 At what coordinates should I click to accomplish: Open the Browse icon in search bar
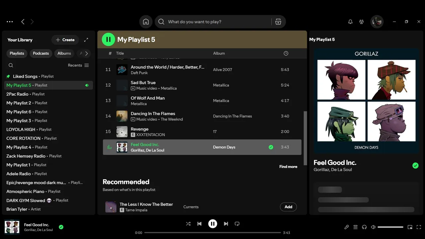278,22
